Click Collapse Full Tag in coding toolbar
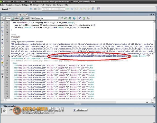157x123 pixels. pos(2,28)
